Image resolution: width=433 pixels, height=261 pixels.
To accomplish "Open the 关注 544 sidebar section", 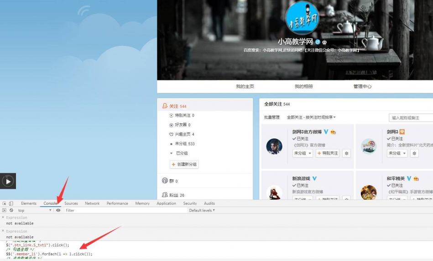I will 205,106.
